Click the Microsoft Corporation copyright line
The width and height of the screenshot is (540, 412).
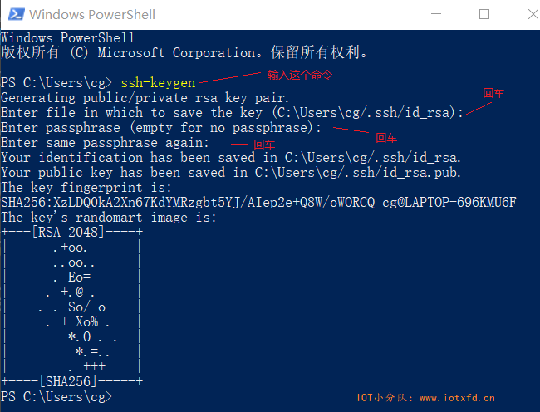point(184,52)
